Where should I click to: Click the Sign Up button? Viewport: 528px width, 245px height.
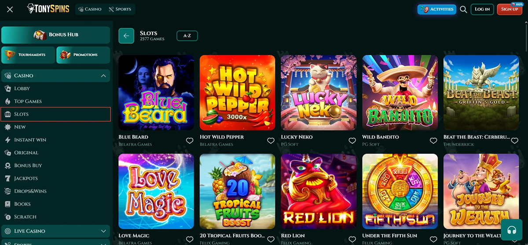[510, 9]
